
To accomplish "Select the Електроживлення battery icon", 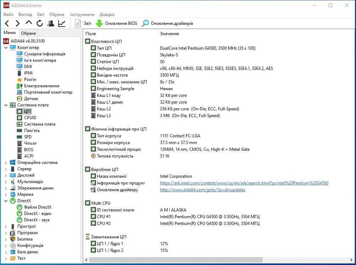I will point(20,86).
